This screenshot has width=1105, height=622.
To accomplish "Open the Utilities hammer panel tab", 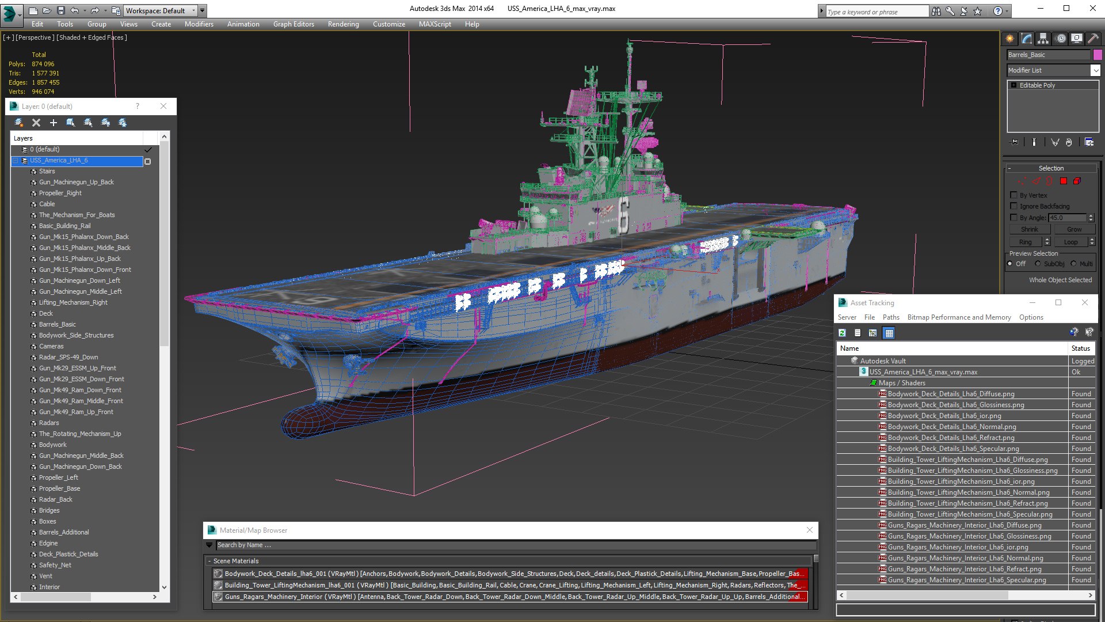I will coord(1093,39).
